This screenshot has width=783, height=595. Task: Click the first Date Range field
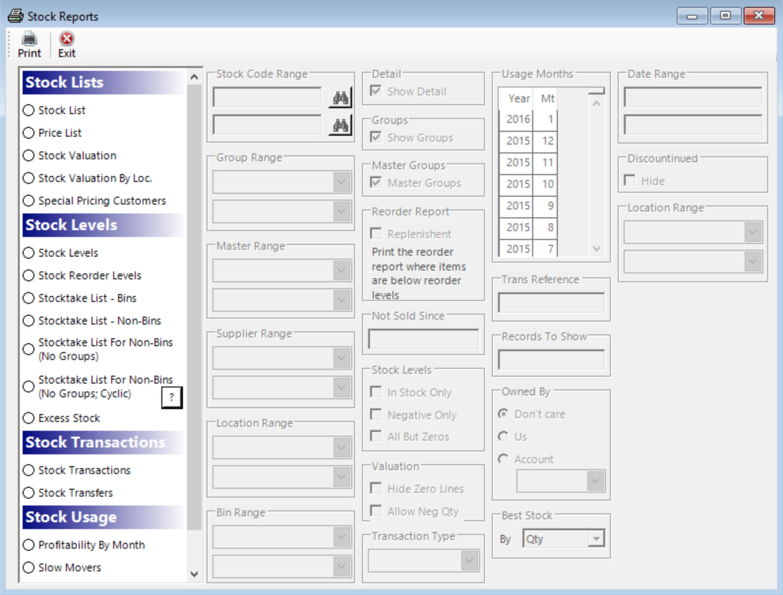[693, 97]
